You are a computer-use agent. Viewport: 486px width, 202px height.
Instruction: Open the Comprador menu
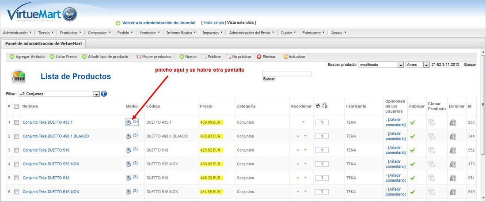coord(99,33)
